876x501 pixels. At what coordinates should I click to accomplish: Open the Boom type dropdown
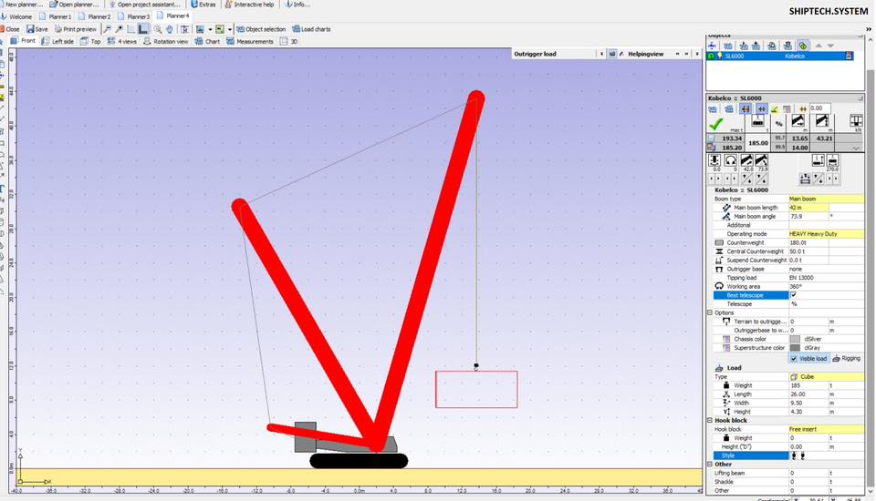point(826,199)
